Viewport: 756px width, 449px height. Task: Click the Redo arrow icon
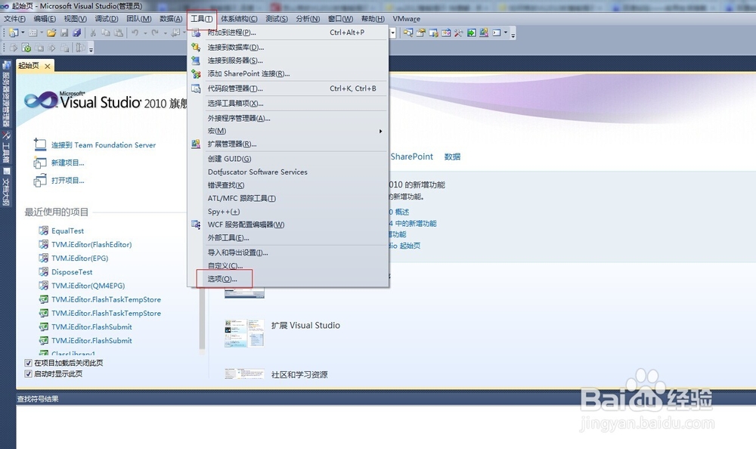[155, 33]
